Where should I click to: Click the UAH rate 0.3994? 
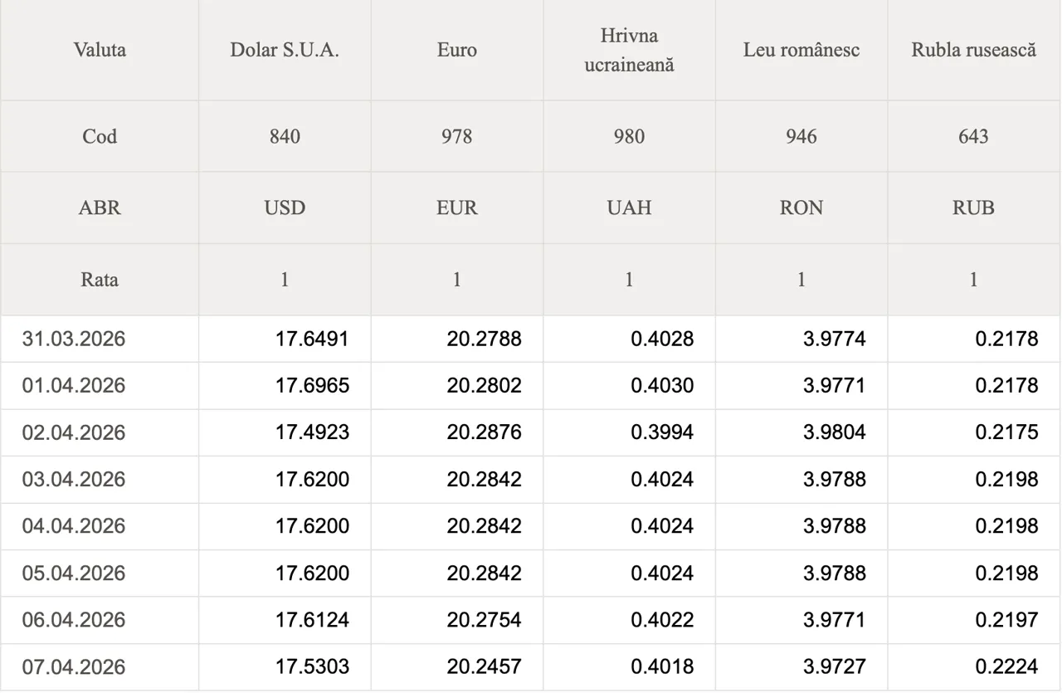click(662, 432)
